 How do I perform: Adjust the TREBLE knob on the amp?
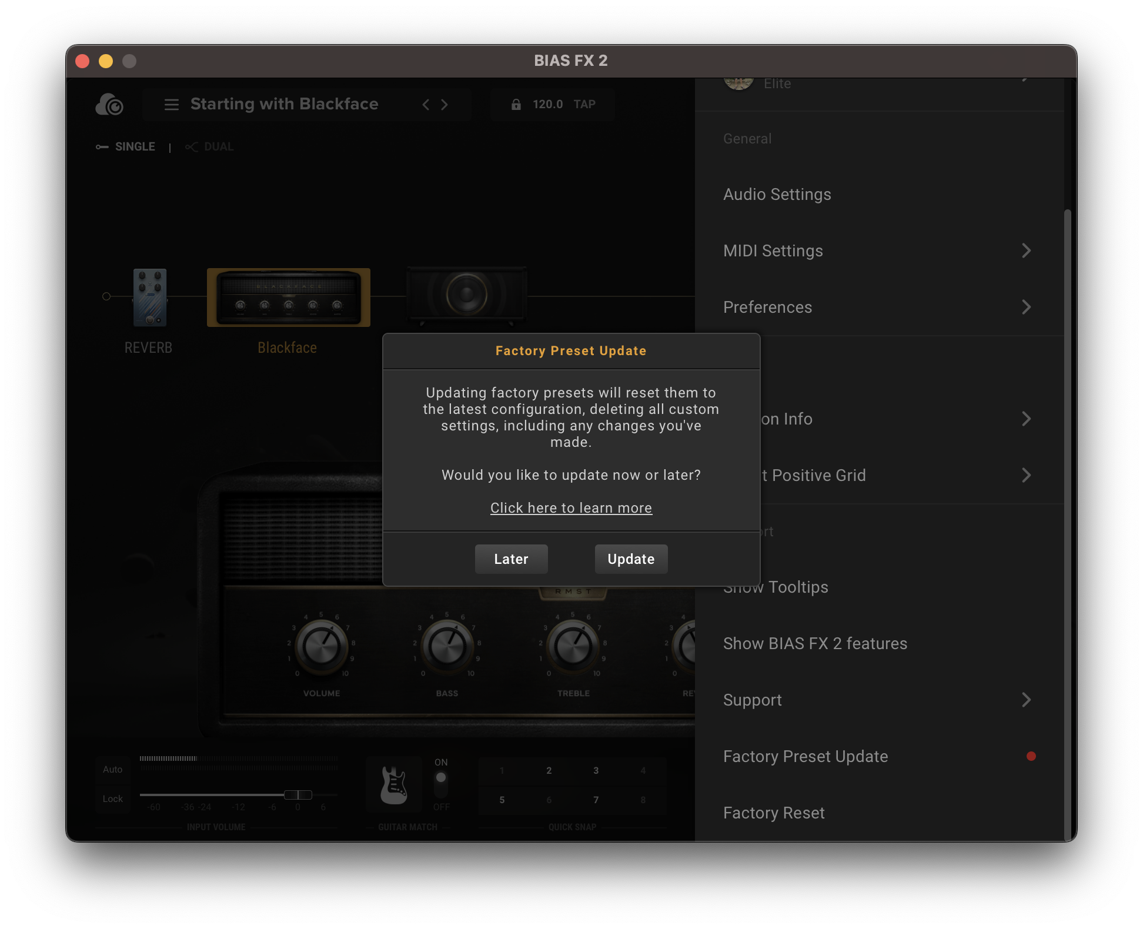click(x=573, y=646)
